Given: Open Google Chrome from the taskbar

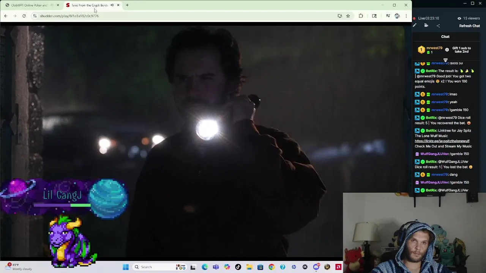Looking at the screenshot, I should (x=271, y=267).
